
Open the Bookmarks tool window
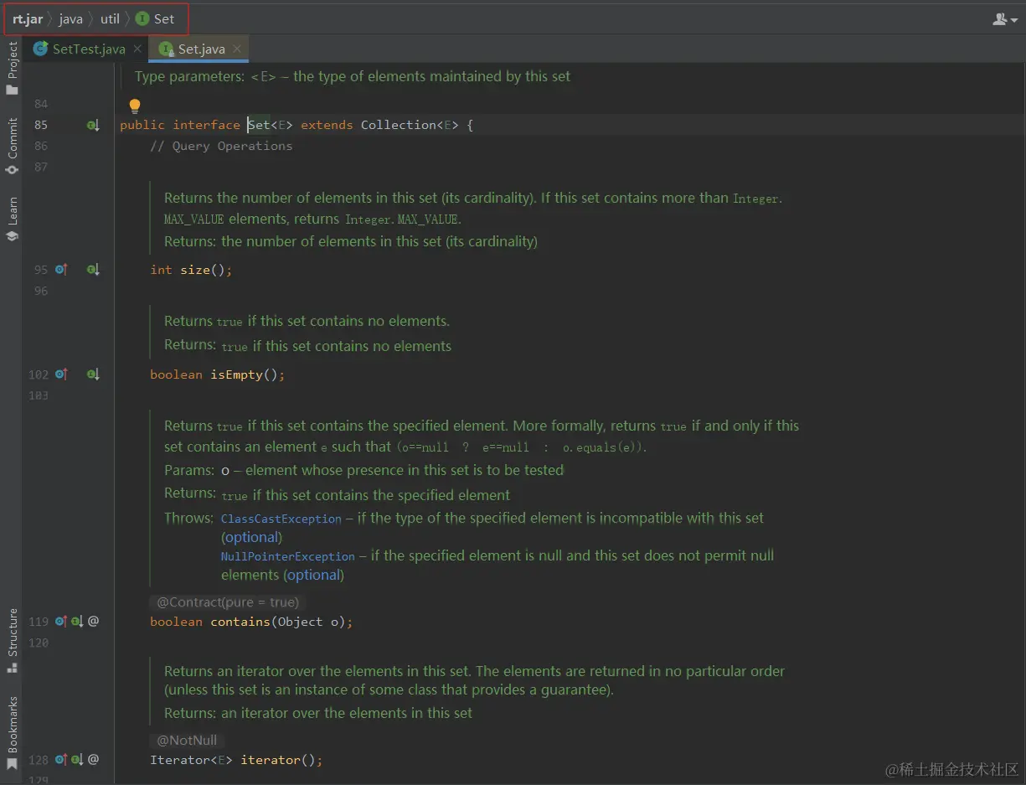pos(12,733)
